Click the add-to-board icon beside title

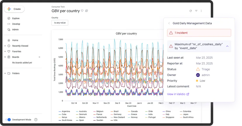87,11
